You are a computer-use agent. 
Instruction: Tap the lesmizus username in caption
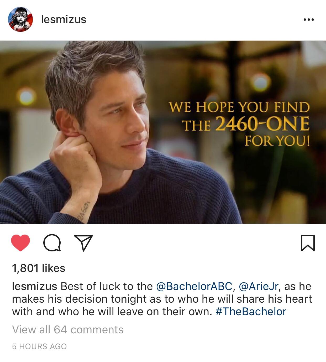point(34,286)
